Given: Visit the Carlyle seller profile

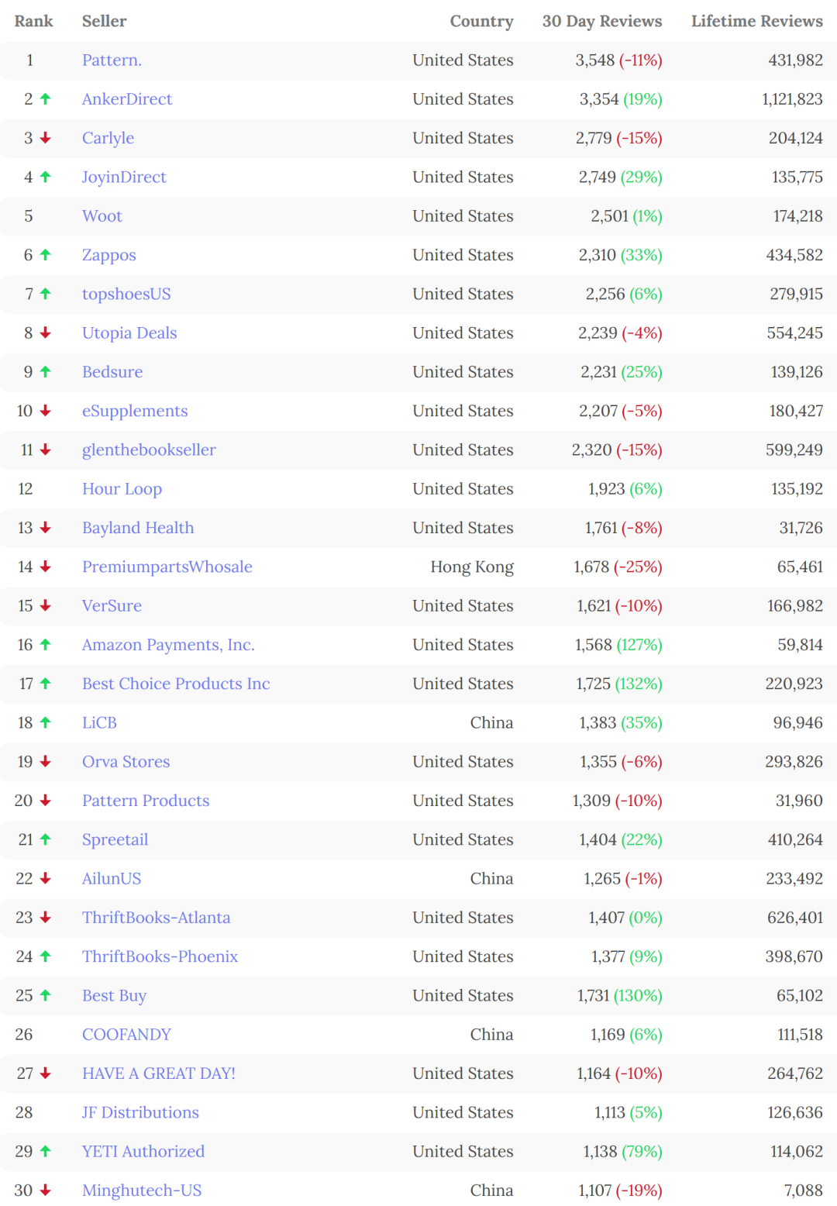Looking at the screenshot, I should (x=108, y=138).
